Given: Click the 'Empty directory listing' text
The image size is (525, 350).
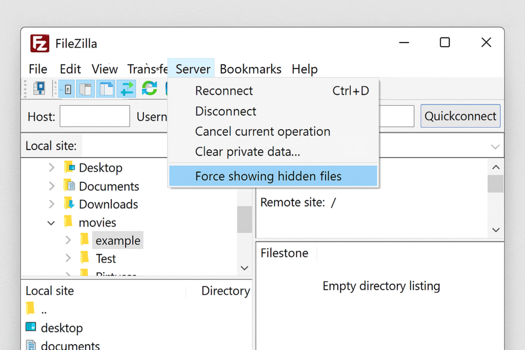Looking at the screenshot, I should [x=381, y=286].
